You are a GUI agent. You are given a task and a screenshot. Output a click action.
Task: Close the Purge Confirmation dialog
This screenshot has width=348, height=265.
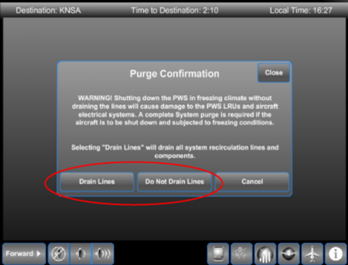point(273,73)
